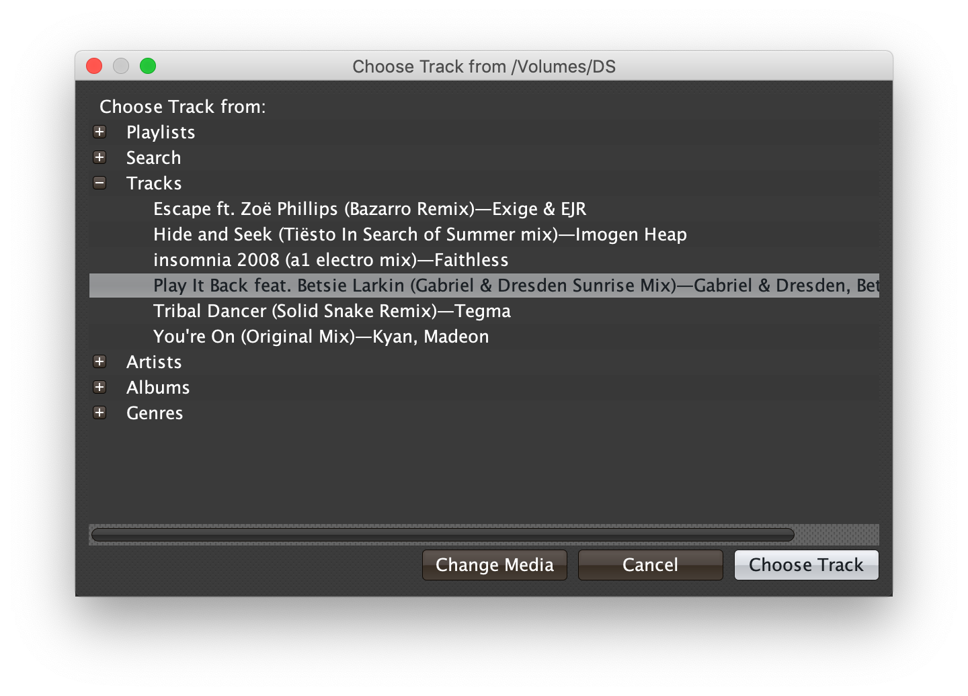Image resolution: width=968 pixels, height=696 pixels.
Task: Confirm with the Choose Track button
Action: point(807,565)
